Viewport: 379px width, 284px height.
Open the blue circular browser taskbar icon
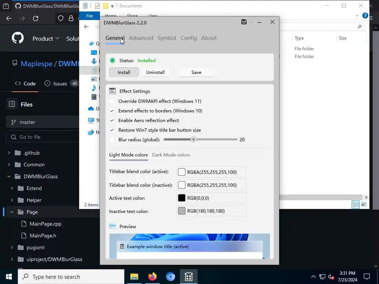tap(170, 277)
